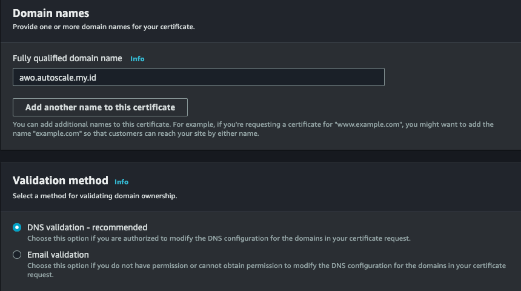Click the Fully qualified domain name input field
This screenshot has width=521, height=291.
(198, 77)
